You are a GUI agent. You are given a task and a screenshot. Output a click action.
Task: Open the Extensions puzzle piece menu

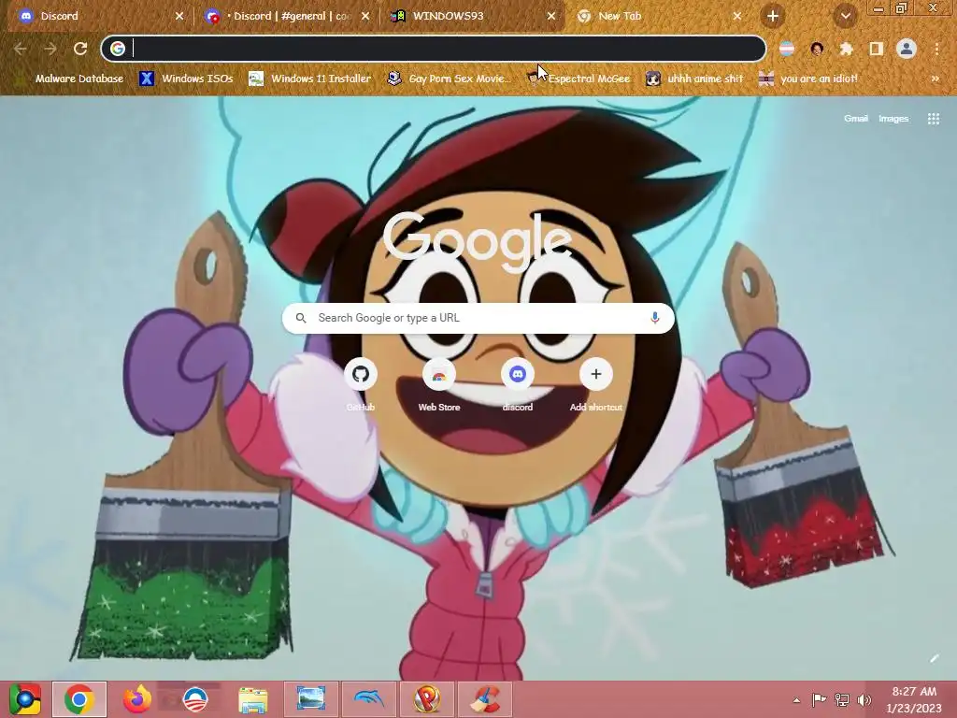(846, 49)
